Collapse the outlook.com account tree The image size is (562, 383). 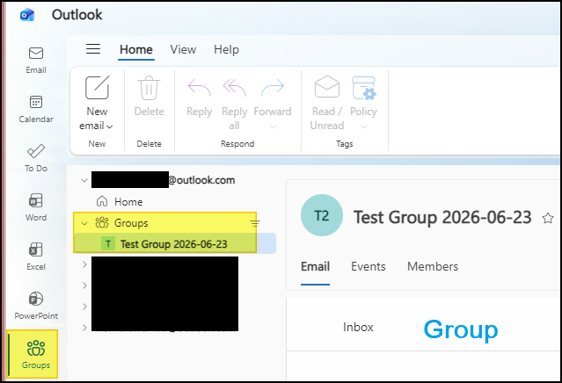[x=84, y=180]
